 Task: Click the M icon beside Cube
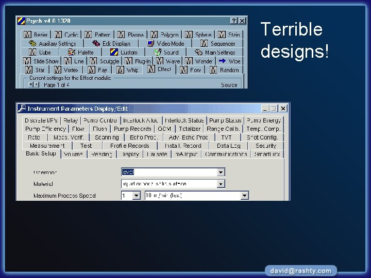pos(32,52)
